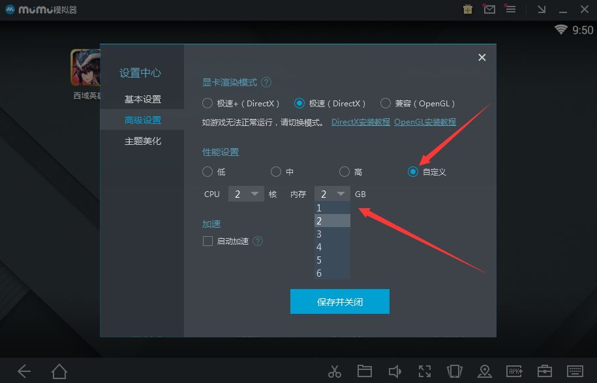This screenshot has height=383, width=597.
Task: Click help icon beside 启动加速
Action: 258,241
